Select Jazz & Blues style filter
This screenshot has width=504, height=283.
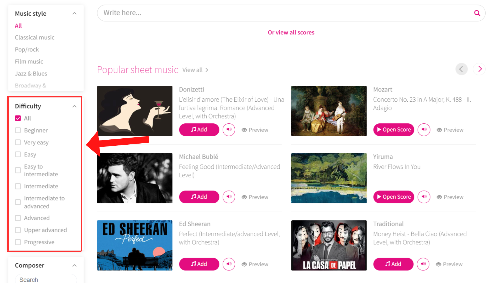point(31,74)
